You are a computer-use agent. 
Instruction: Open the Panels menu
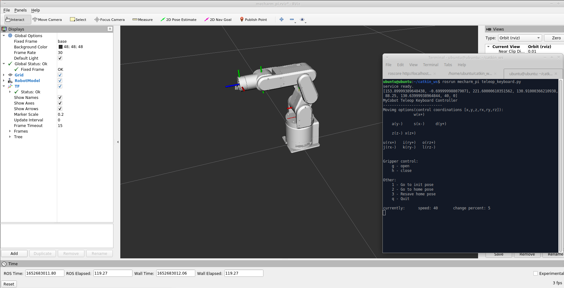tap(20, 10)
